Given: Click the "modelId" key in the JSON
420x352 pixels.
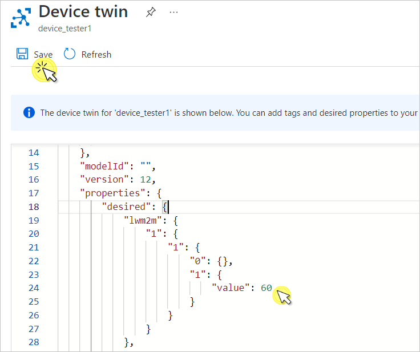Looking at the screenshot, I should click(x=104, y=167).
